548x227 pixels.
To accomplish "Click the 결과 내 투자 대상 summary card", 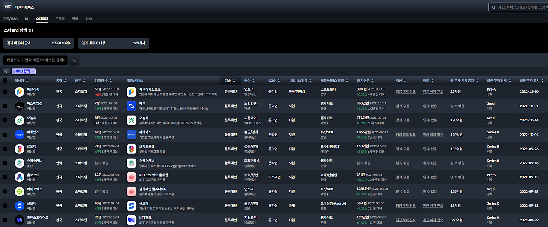I will [x=113, y=43].
